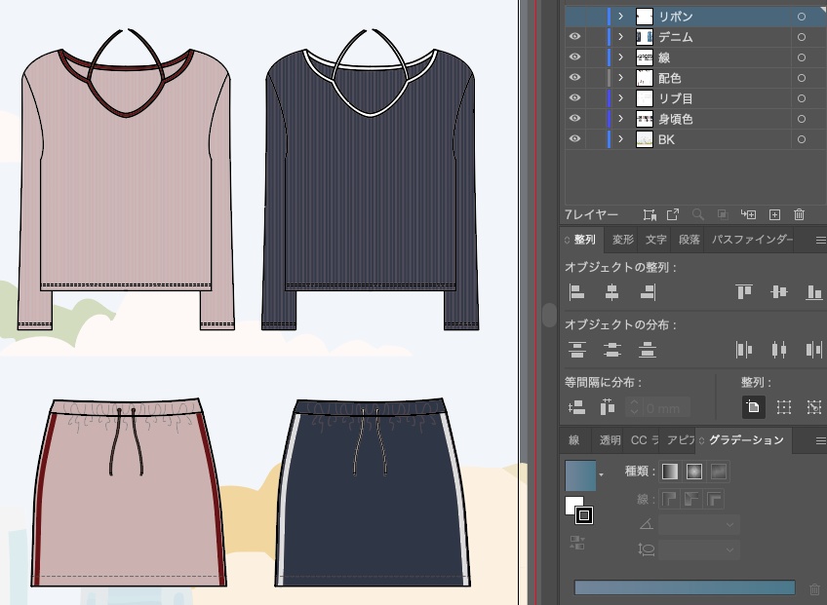Viewport: 827px width, 605px height.
Task: Click horizontal align left icon
Action: point(576,291)
